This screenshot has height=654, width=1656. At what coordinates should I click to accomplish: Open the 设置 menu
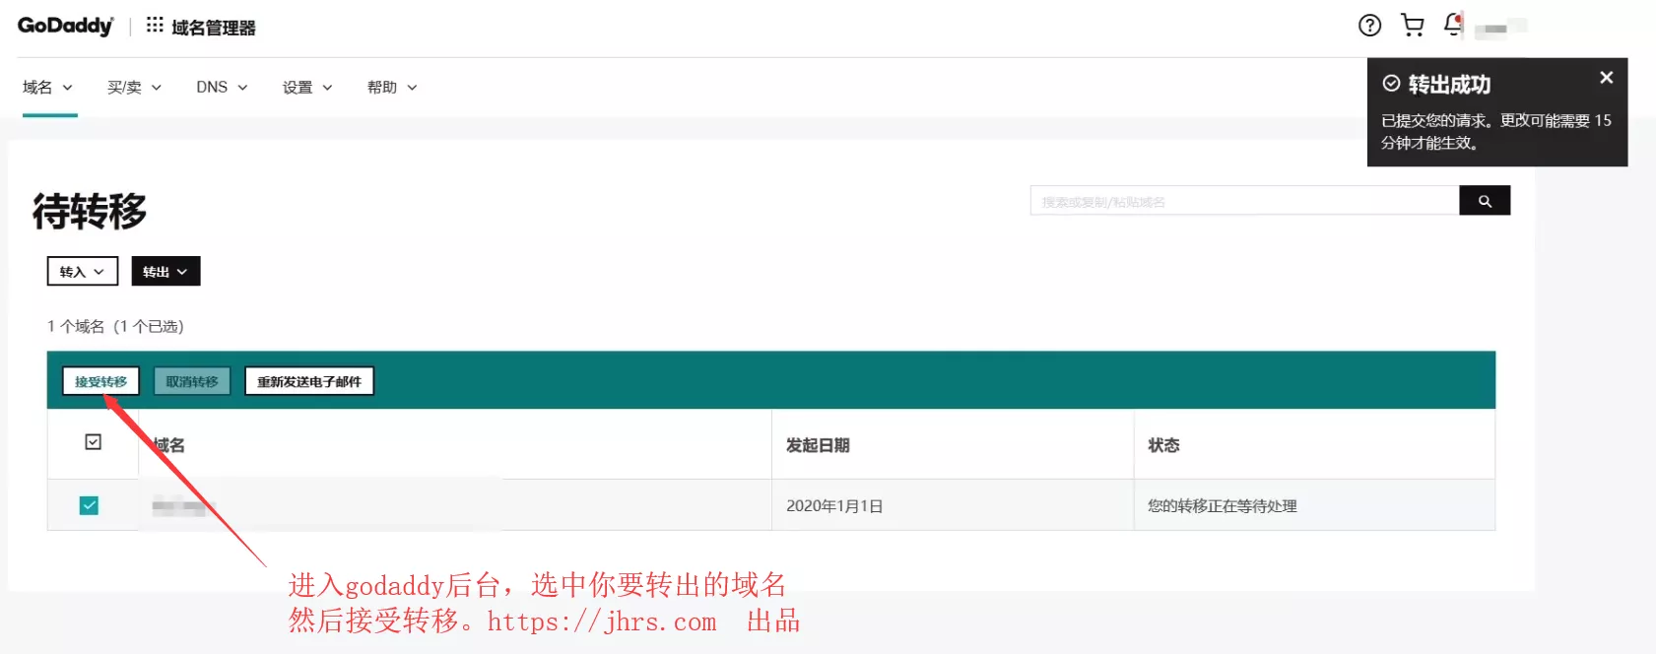307,87
